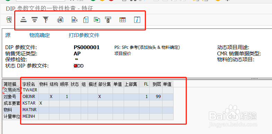Click the yellow warranty check indicator
Image resolution: width=272 pixels, height=134 pixels.
point(77,59)
